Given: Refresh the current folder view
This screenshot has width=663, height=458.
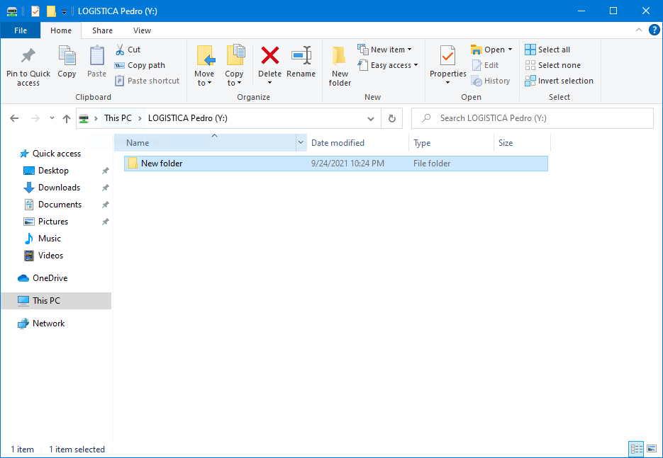Looking at the screenshot, I should pos(391,118).
